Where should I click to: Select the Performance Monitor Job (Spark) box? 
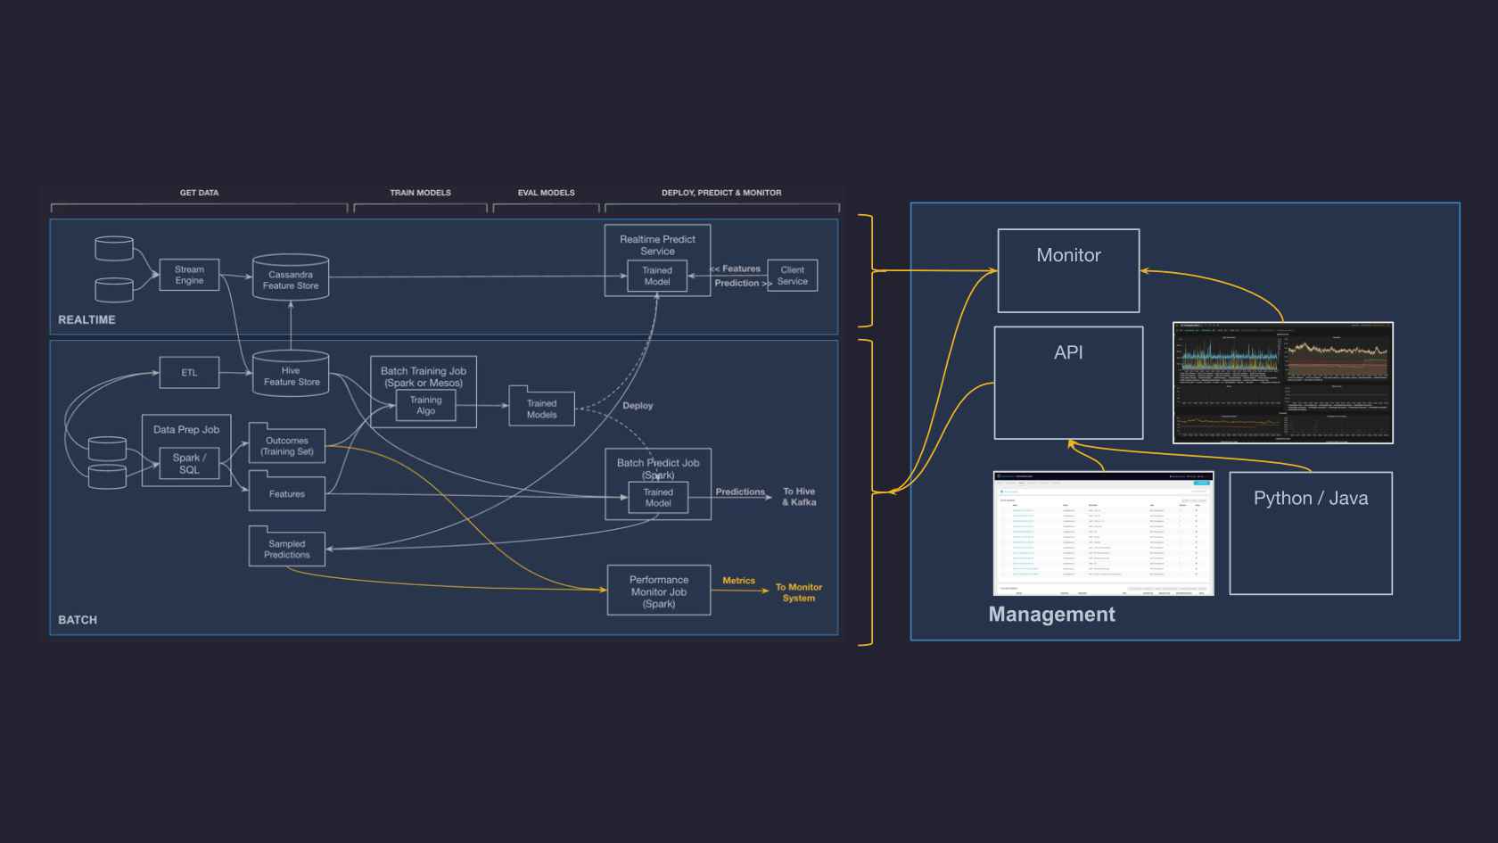(658, 591)
